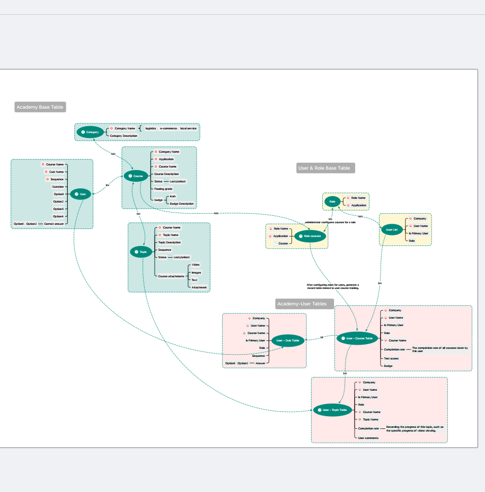Select the Academy-User Tables label
Screen dimensions: 485x492
pos(302,304)
